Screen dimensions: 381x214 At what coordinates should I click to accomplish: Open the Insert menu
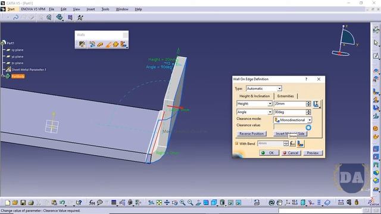pyautogui.click(x=90, y=10)
